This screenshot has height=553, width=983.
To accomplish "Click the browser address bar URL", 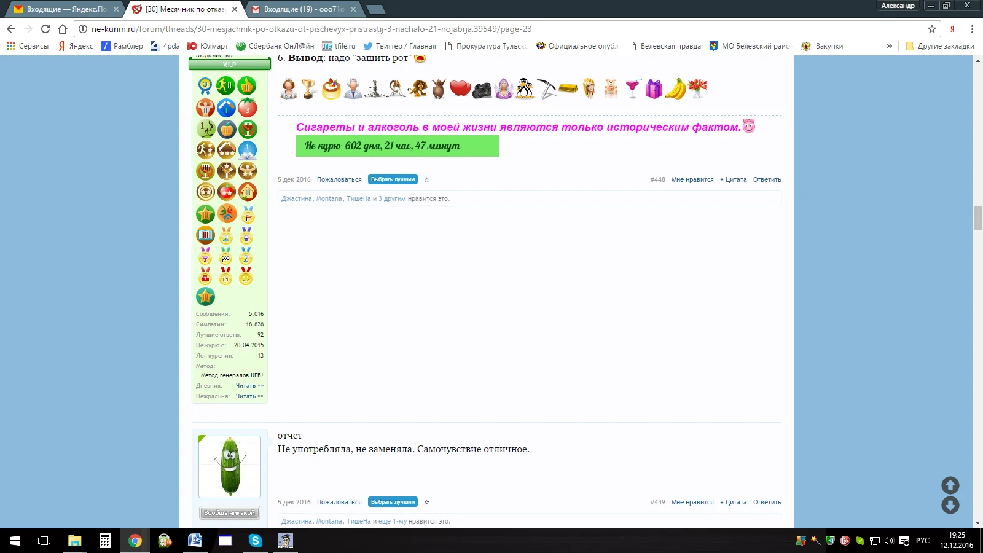I will coord(311,29).
